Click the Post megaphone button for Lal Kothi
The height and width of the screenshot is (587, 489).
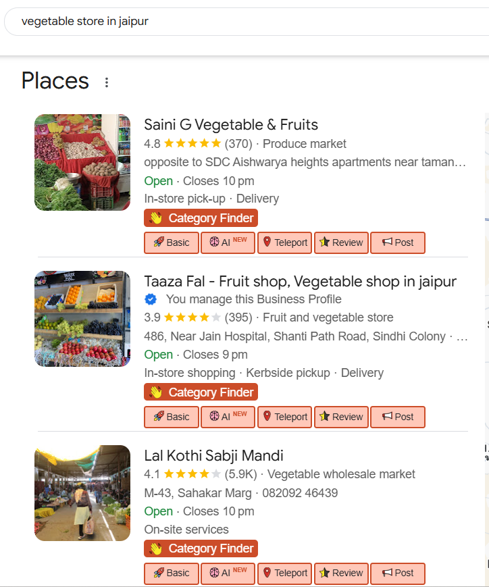tap(398, 573)
